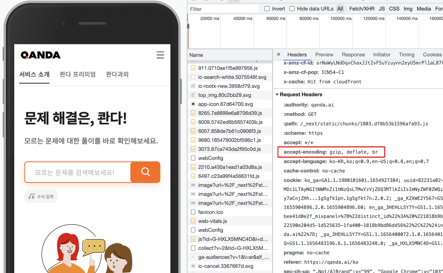Click the icon beside 911.0710ae1f5e997956.js

coord(193,68)
